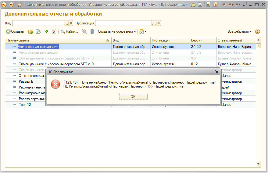Select active Обмен данными SET v10 row version 0.12
Image resolution: width=268 pixels, height=173 pixels.
tap(130, 64)
